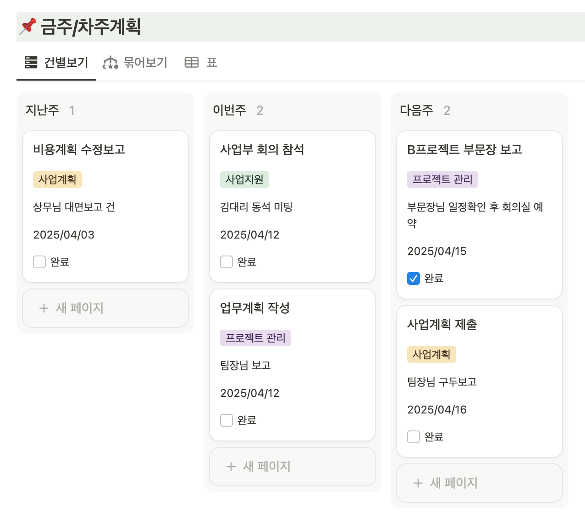Screen dimensions: 585x522
Task: Open the 업무계획 작성 card title
Action: click(x=255, y=308)
